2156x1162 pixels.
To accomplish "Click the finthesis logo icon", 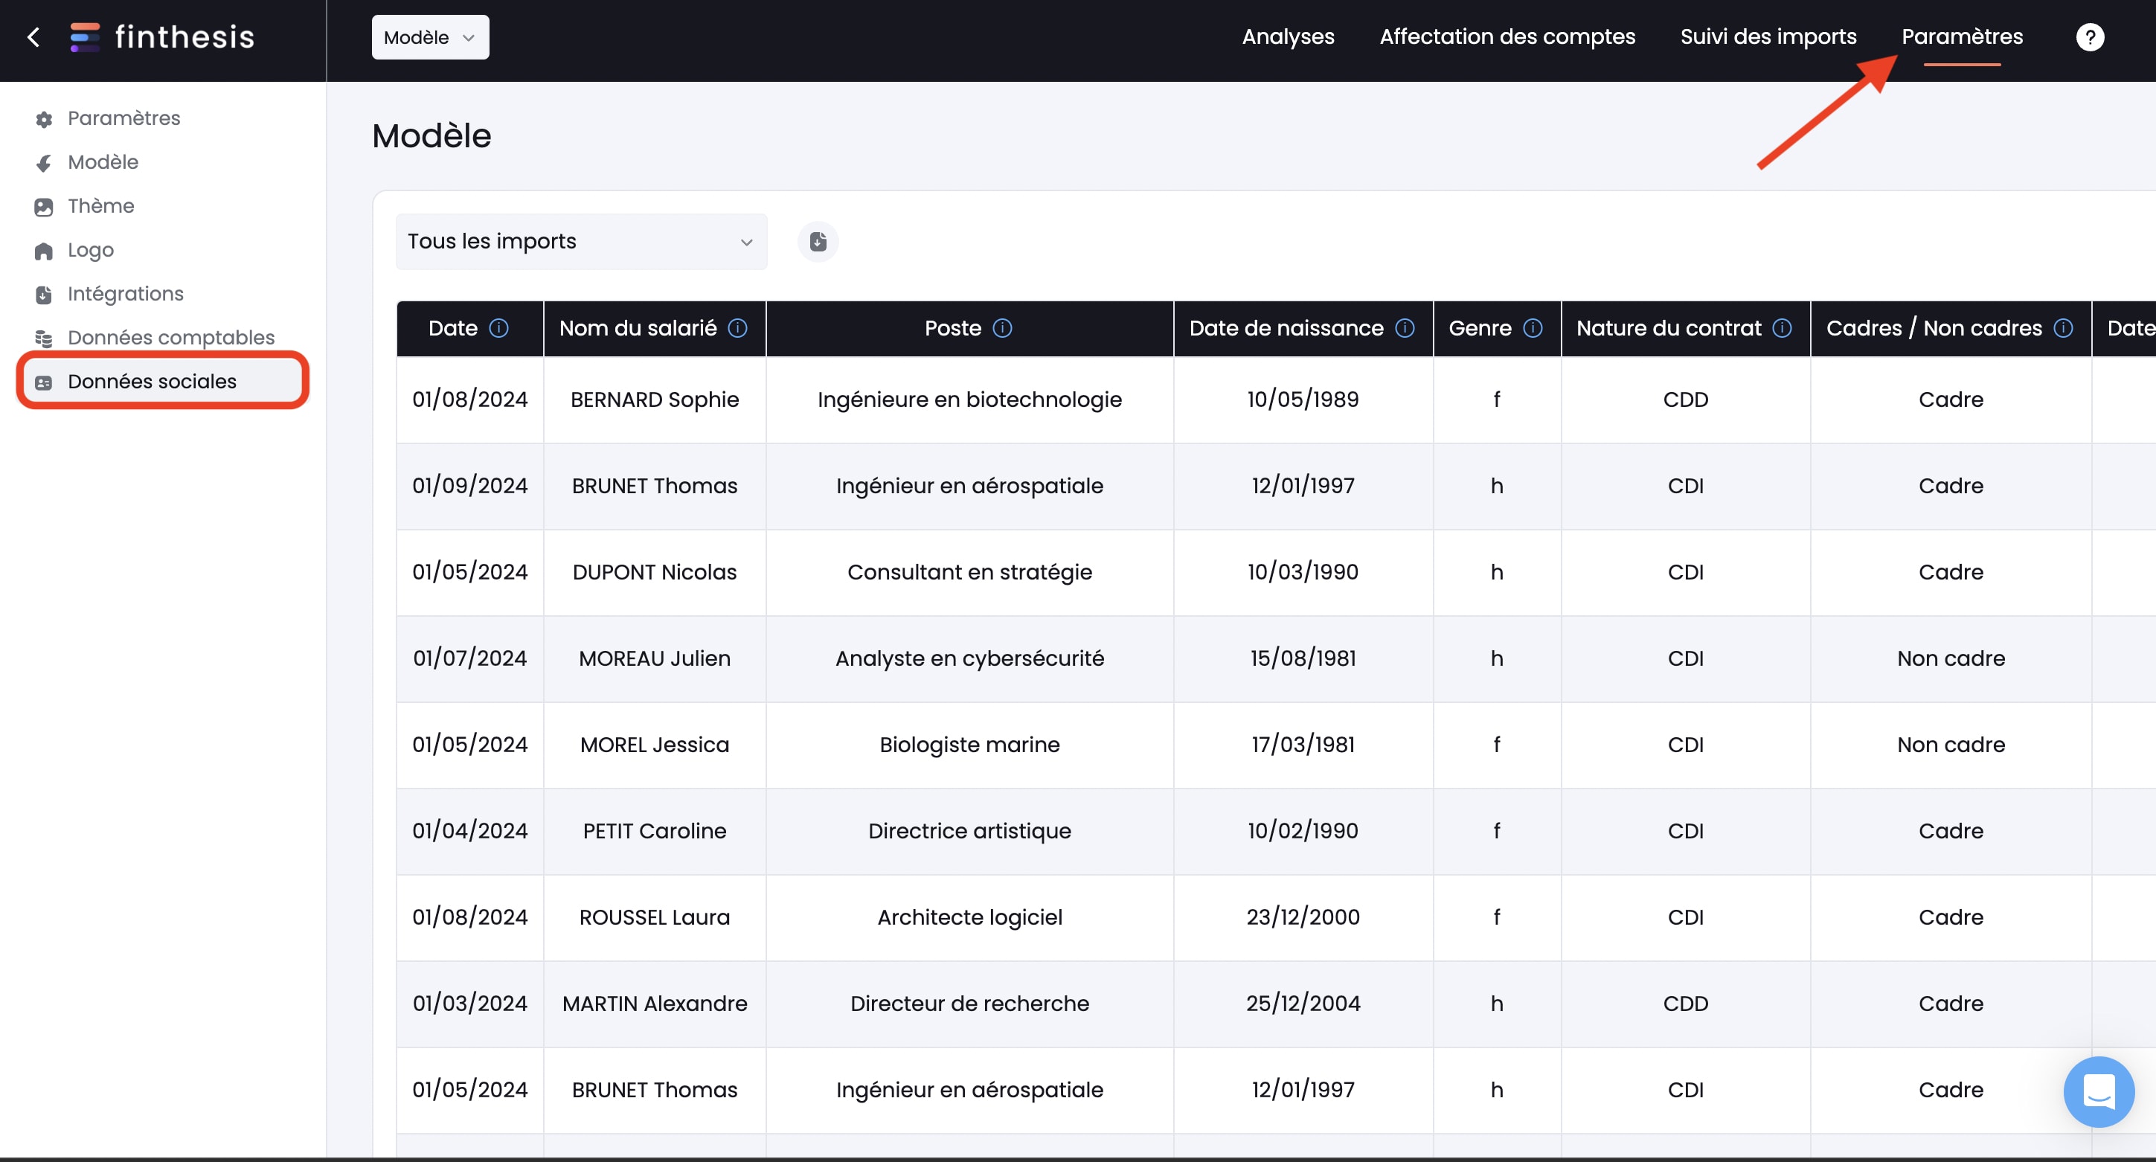I will pyautogui.click(x=85, y=37).
